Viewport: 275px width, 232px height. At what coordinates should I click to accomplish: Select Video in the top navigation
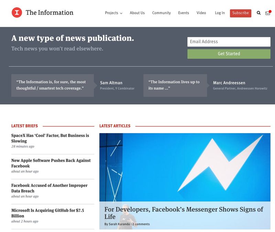[x=201, y=13]
